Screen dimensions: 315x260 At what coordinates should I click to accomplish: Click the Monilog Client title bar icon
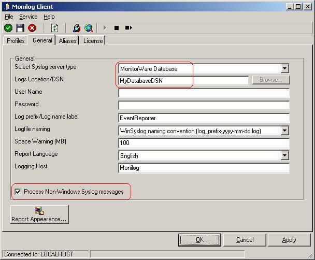click(7, 7)
